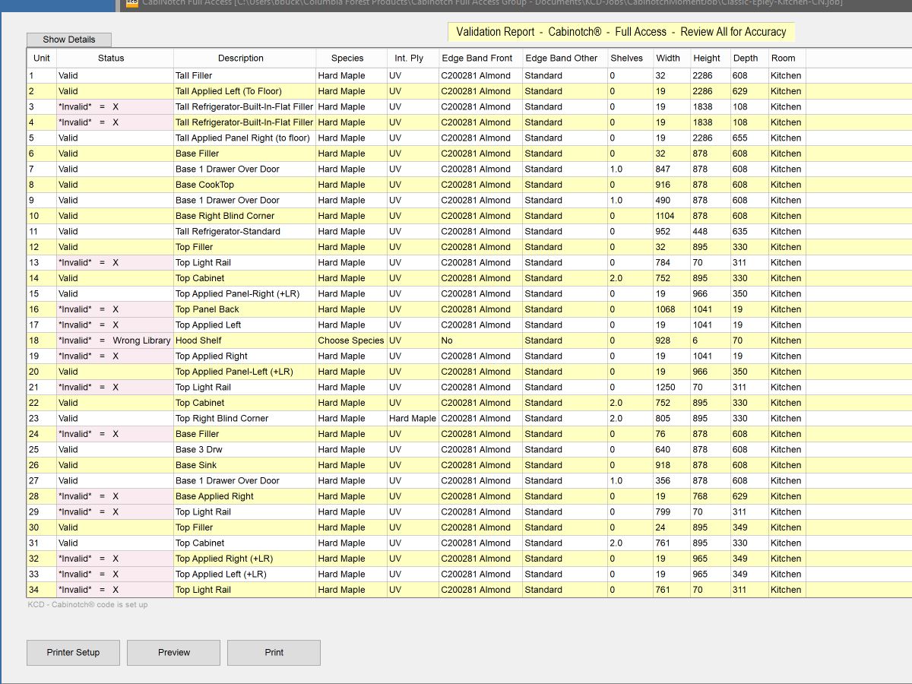Select the Unit column header

click(42, 58)
